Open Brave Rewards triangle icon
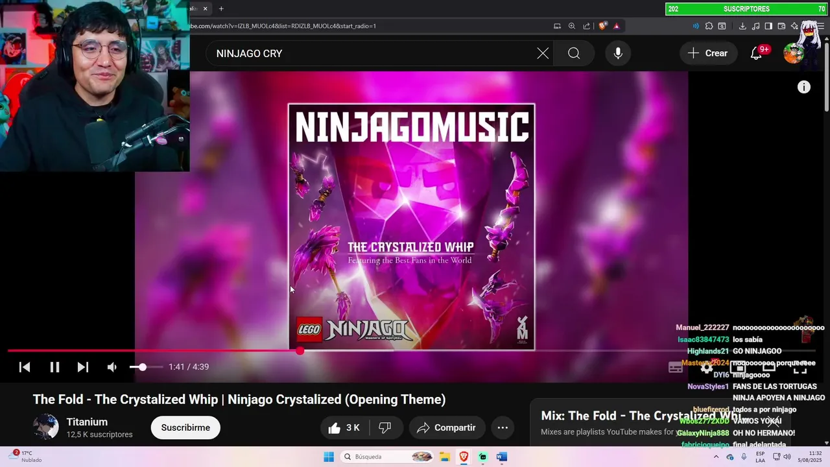The width and height of the screenshot is (830, 467). (x=617, y=26)
